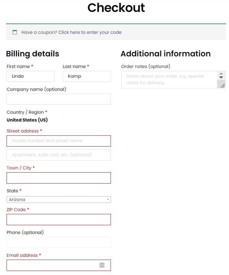Click the 'Billing details' heading
Viewport: 229px width, 275px height.
(33, 54)
